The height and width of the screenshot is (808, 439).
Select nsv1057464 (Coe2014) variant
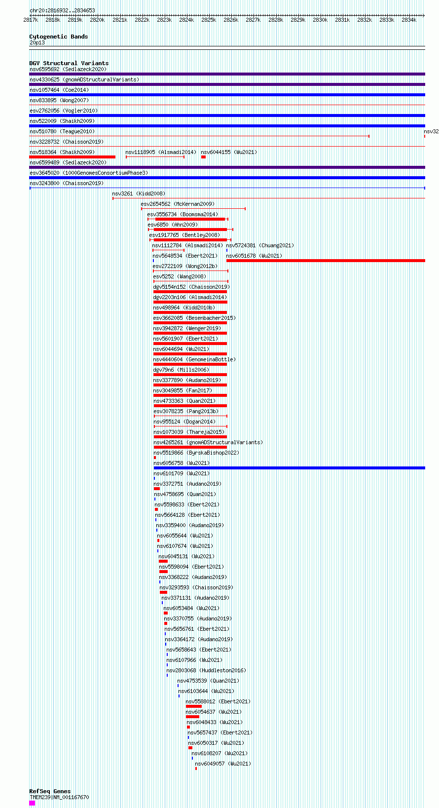(59, 90)
